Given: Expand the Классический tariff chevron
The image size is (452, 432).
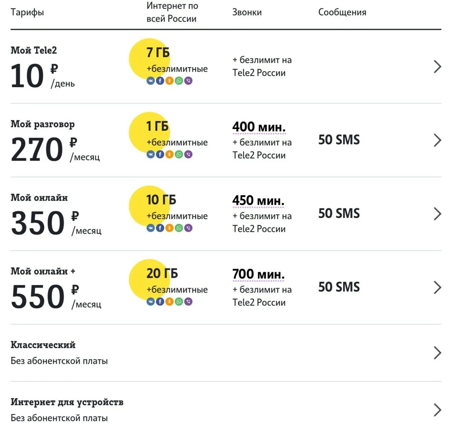Looking at the screenshot, I should [x=437, y=352].
